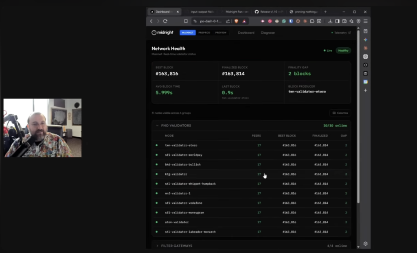Viewport: 417px width, 253px height.
Task: Click the bookmark icon in address bar
Action: (x=186, y=21)
